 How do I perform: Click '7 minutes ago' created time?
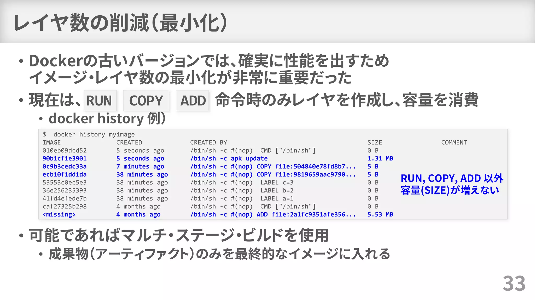[x=140, y=166]
